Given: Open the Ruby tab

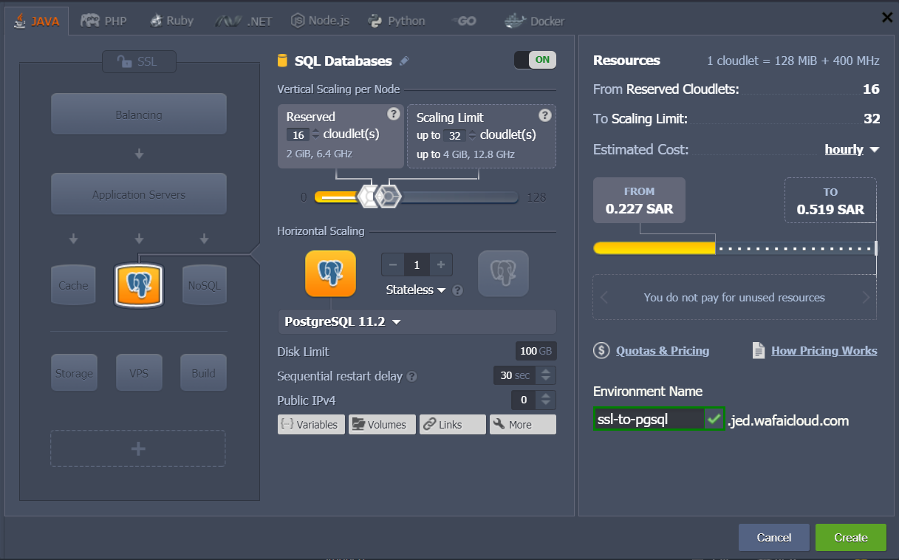Looking at the screenshot, I should [x=171, y=21].
